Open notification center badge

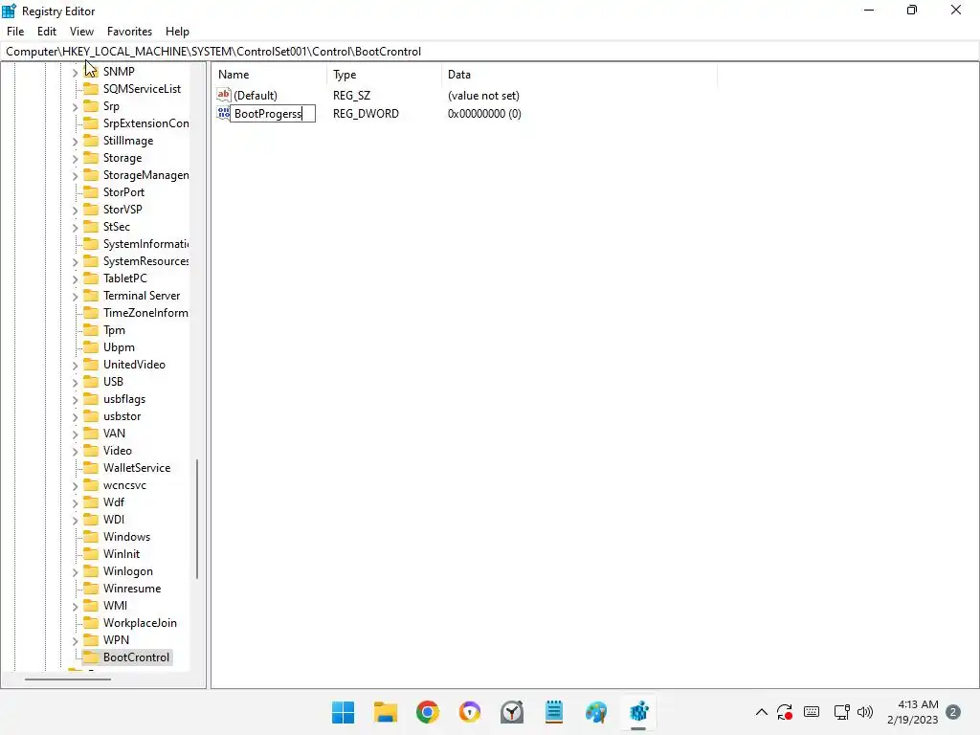point(953,712)
